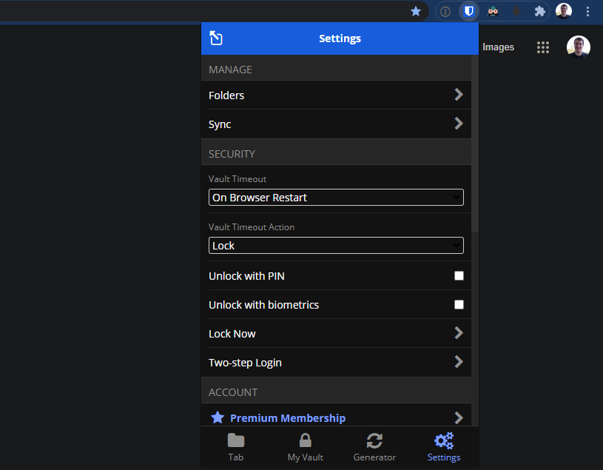
Task: Open the Chrome three-dot menu
Action: [587, 11]
